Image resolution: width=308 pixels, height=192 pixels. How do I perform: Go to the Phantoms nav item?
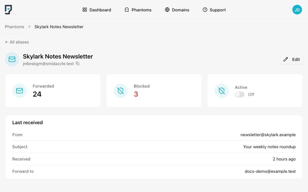[x=138, y=10]
